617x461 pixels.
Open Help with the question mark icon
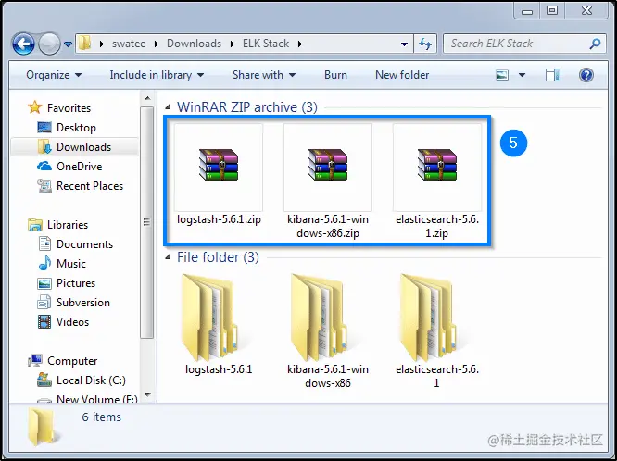pyautogui.click(x=586, y=75)
